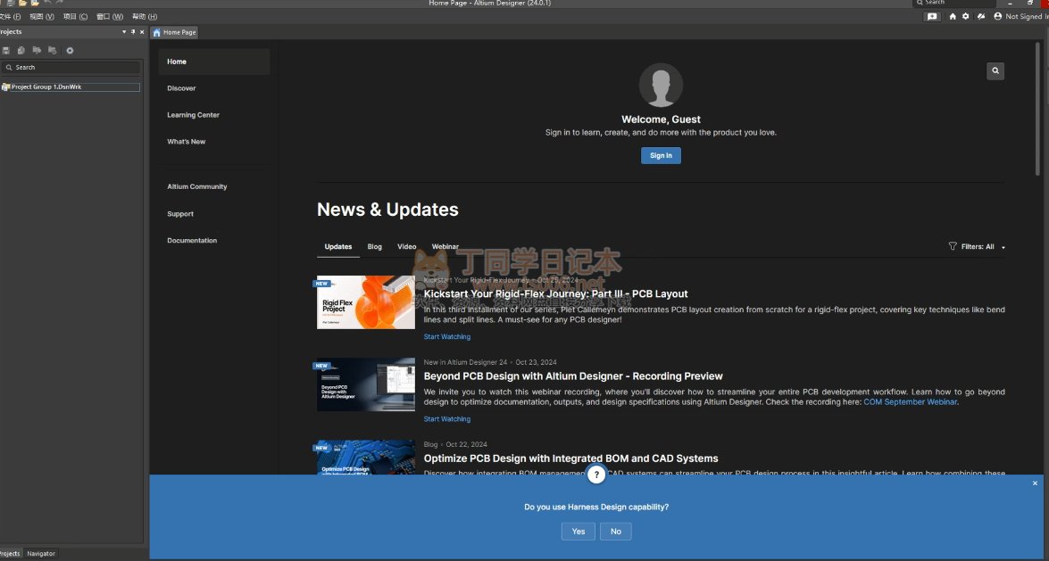Click the Project Group 1.DsnWrk icon
The width and height of the screenshot is (1049, 561).
[x=6, y=87]
